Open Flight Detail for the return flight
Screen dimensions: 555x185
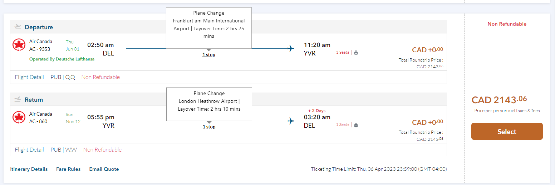[x=29, y=150]
